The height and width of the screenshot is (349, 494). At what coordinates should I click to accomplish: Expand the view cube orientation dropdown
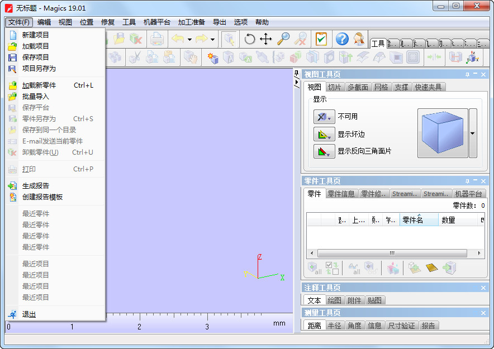click(x=473, y=133)
